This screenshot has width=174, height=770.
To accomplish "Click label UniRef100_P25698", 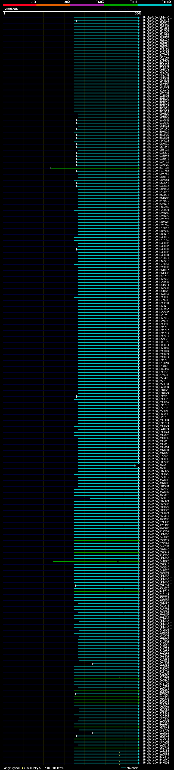I will click(x=156, y=321).
